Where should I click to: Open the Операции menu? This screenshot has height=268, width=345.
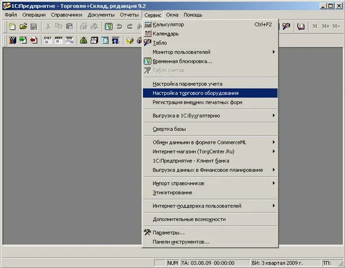pyautogui.click(x=34, y=15)
